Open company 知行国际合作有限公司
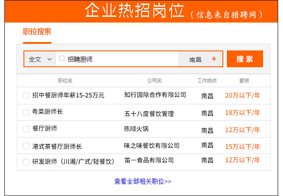The height and width of the screenshot is (196, 283). [x=155, y=95]
